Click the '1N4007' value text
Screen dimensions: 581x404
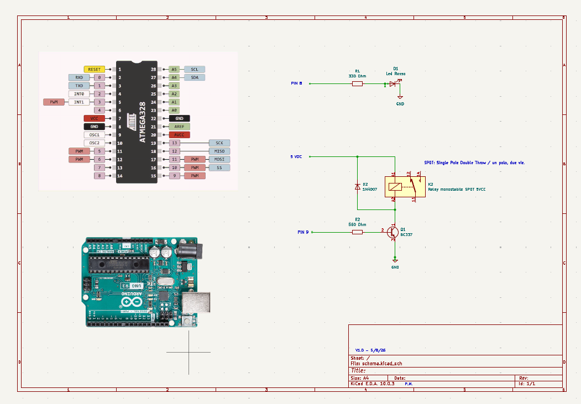click(x=370, y=189)
